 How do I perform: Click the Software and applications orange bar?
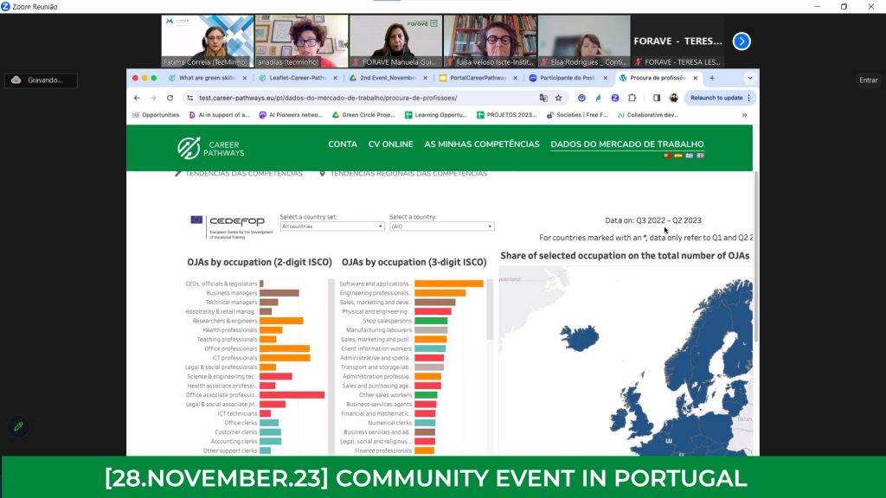coord(448,284)
